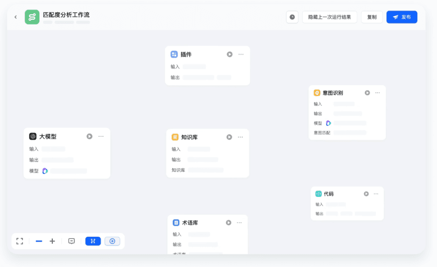Click the 插件 node icon

174,54
